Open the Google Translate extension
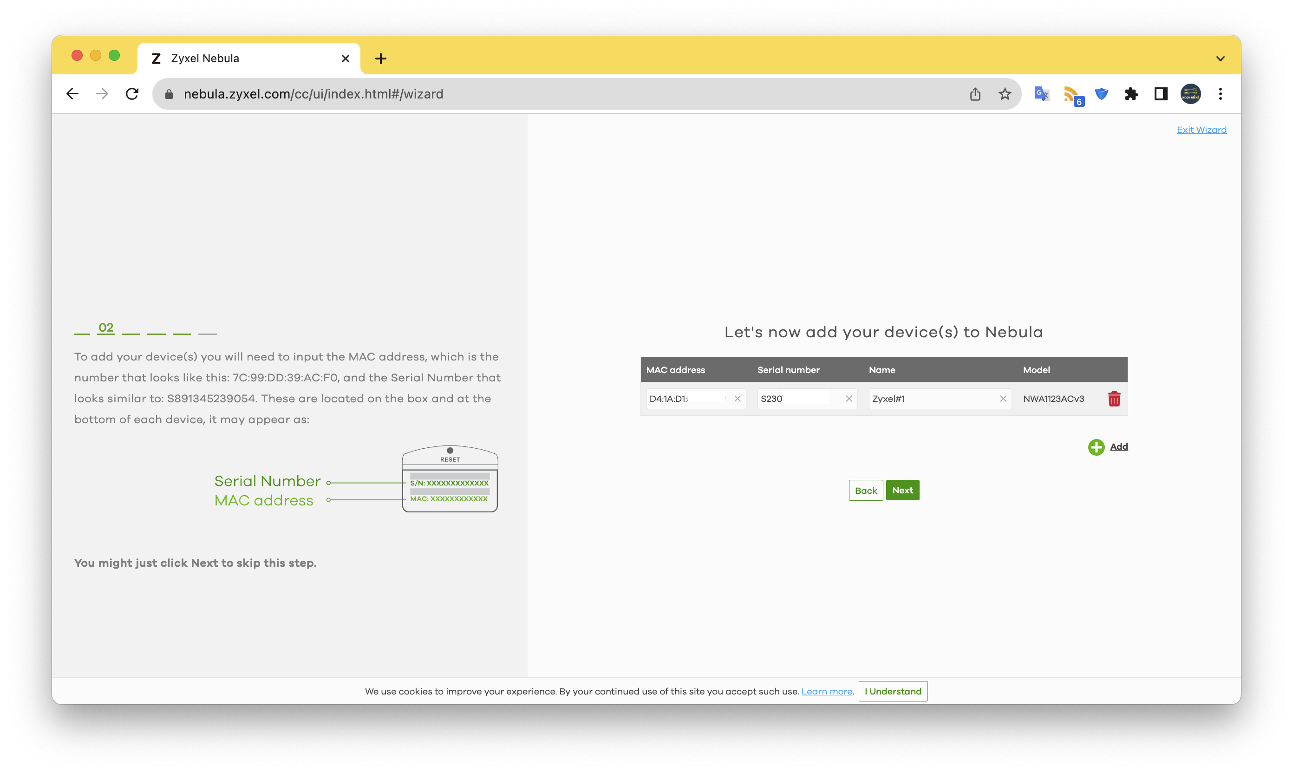 1041,94
